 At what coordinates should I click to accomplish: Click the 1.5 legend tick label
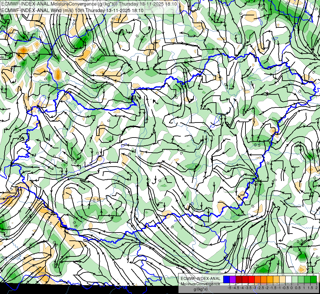pyautogui.click(x=310, y=288)
